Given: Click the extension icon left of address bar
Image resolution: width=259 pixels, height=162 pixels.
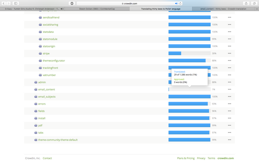Looking at the screenshot, I should (72, 3).
